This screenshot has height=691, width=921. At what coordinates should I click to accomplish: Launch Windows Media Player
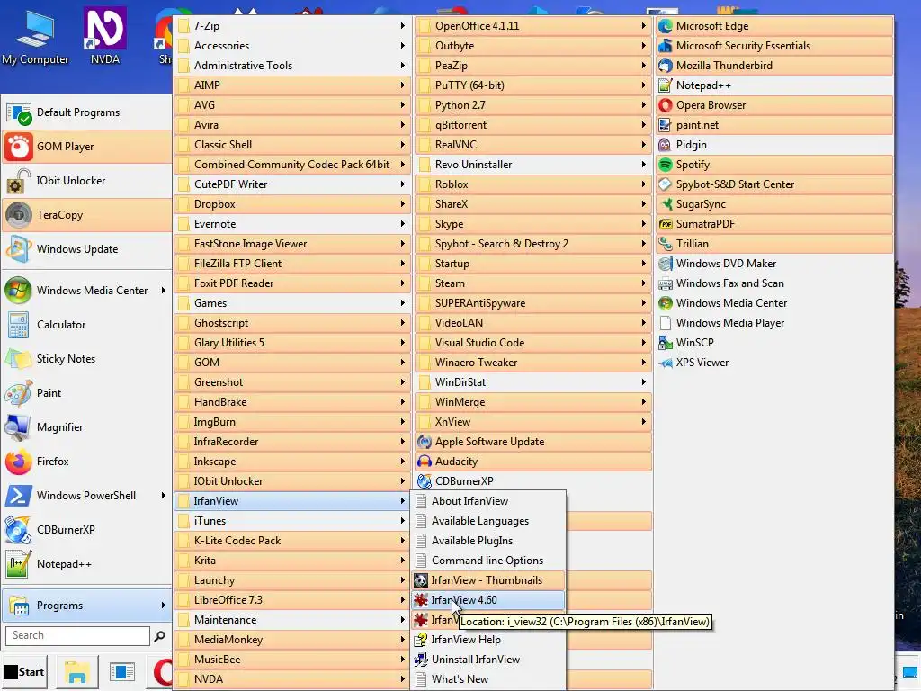pos(774,323)
